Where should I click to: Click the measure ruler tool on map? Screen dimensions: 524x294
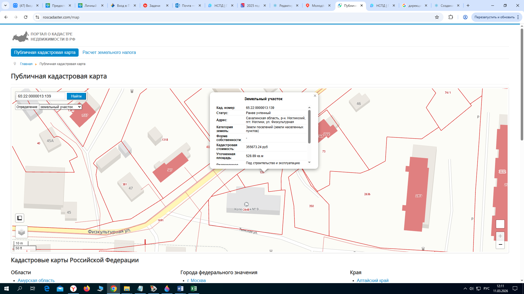(20, 218)
